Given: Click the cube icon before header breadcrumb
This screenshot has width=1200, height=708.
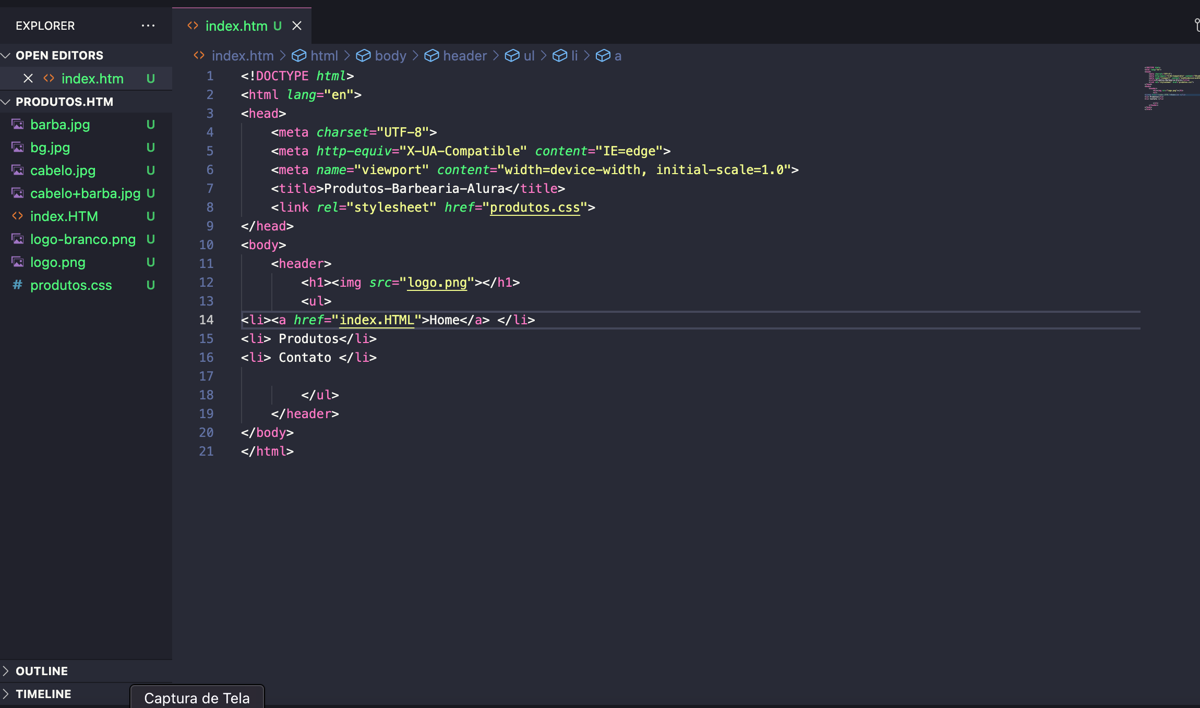Looking at the screenshot, I should pyautogui.click(x=431, y=56).
